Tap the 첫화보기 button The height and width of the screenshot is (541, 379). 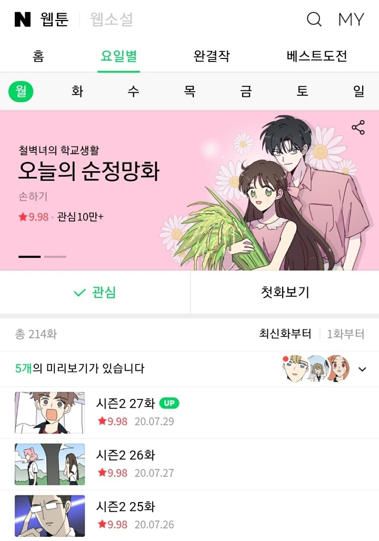(x=285, y=292)
